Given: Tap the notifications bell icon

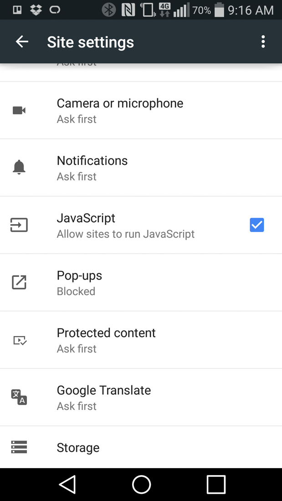Looking at the screenshot, I should tap(19, 168).
